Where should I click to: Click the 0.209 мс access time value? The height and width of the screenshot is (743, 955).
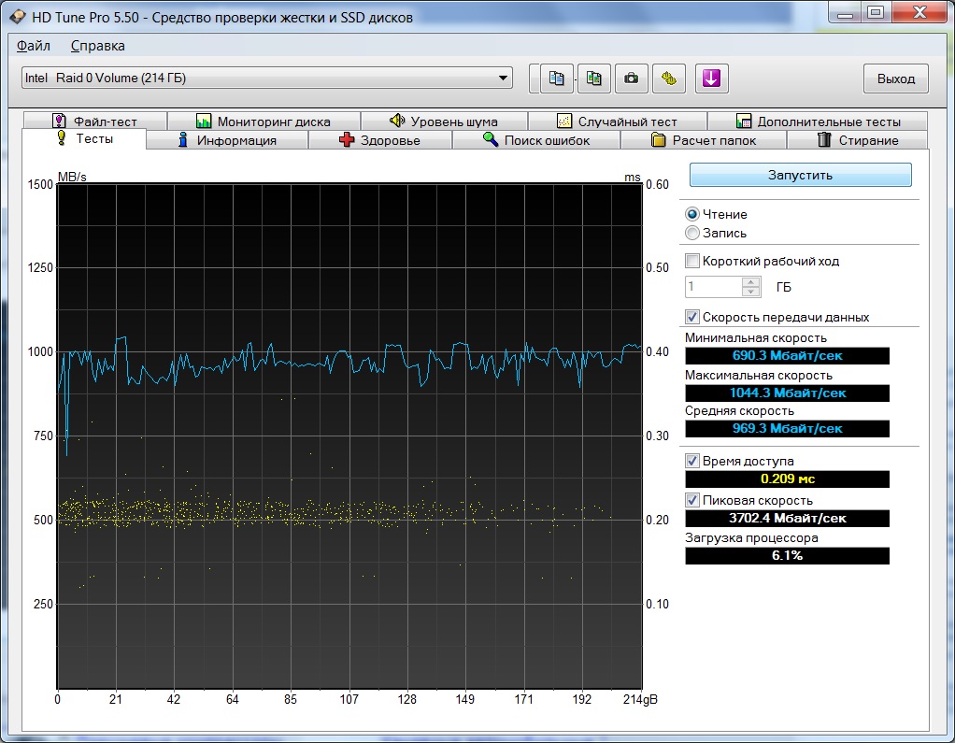click(787, 479)
